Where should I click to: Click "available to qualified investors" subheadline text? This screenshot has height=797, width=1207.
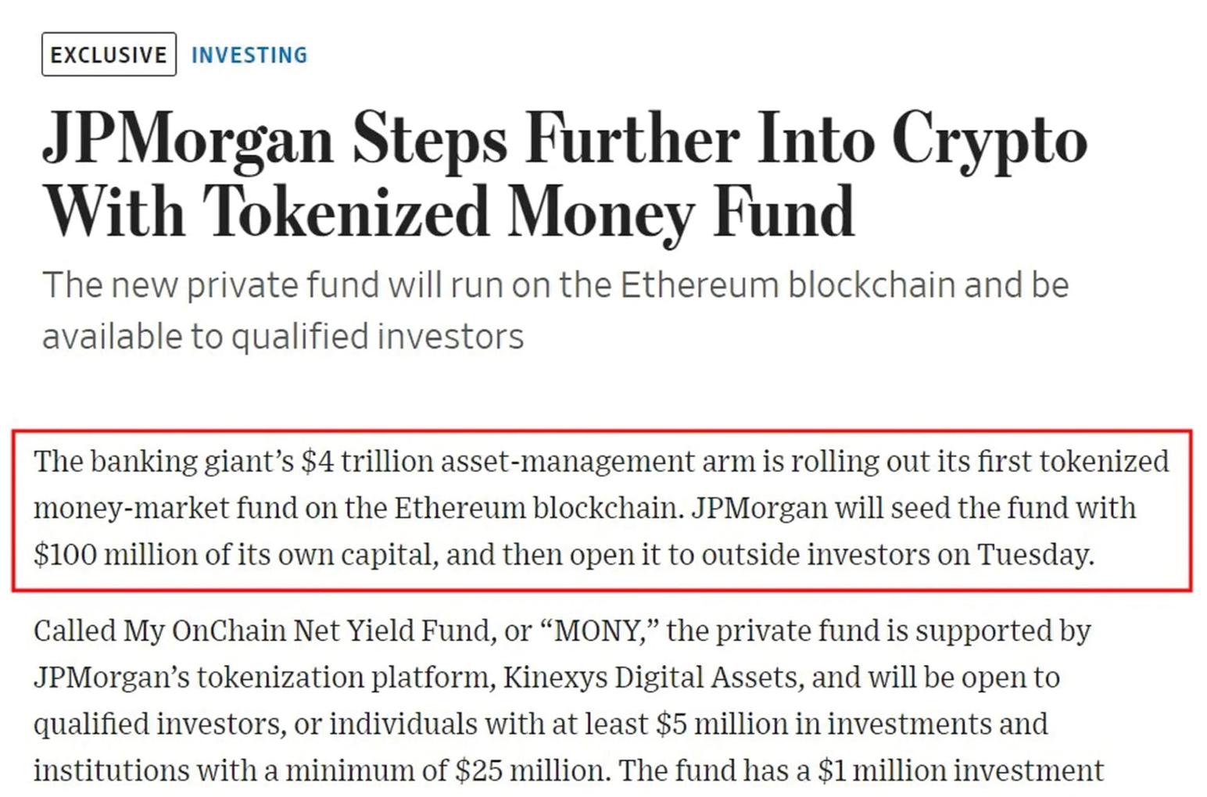point(283,337)
